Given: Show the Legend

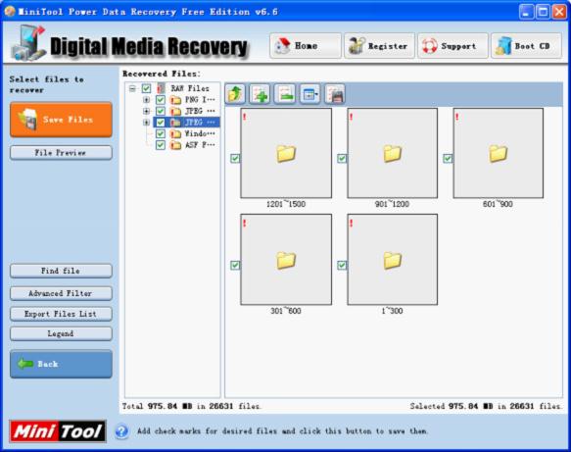Looking at the screenshot, I should tap(61, 334).
